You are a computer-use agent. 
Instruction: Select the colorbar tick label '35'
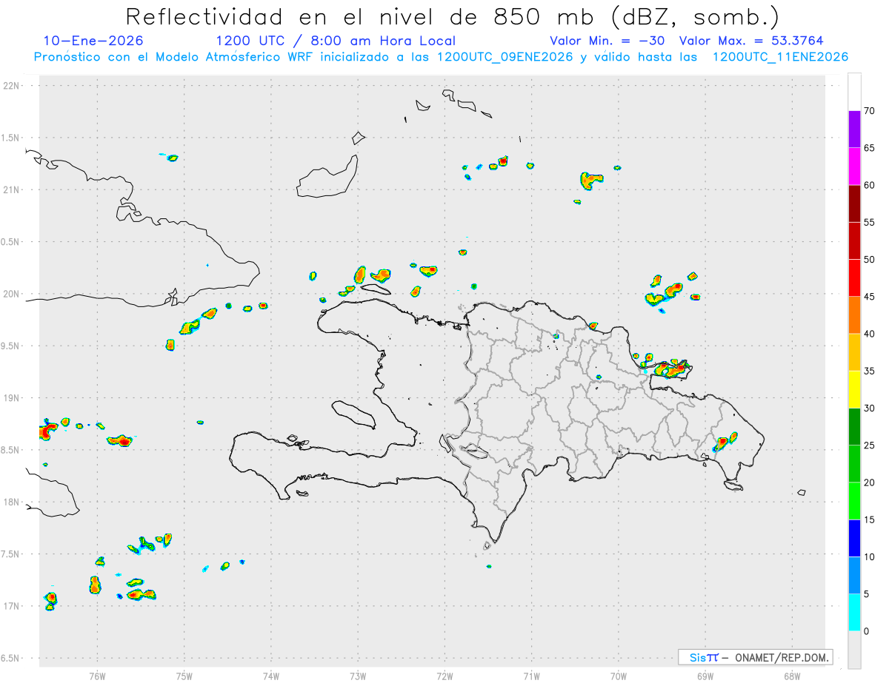point(870,371)
